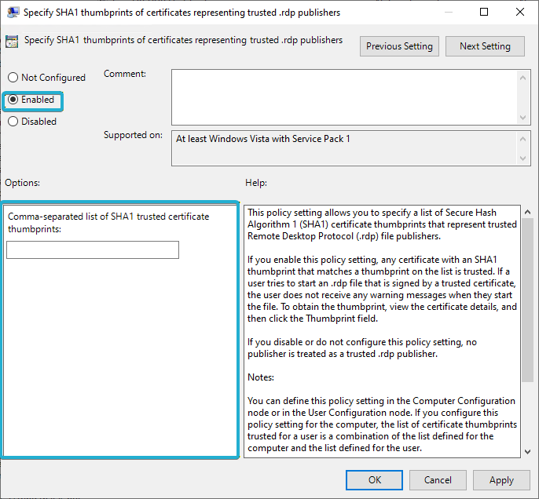Image resolution: width=539 pixels, height=499 pixels.
Task: Click the policy setting icon beside the heading
Action: [13, 42]
